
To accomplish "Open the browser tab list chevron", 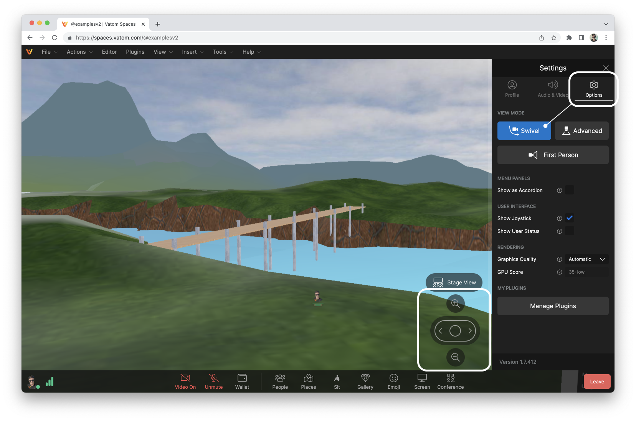I will [606, 24].
